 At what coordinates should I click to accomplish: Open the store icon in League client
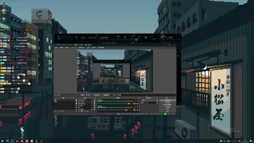[x=139, y=37]
